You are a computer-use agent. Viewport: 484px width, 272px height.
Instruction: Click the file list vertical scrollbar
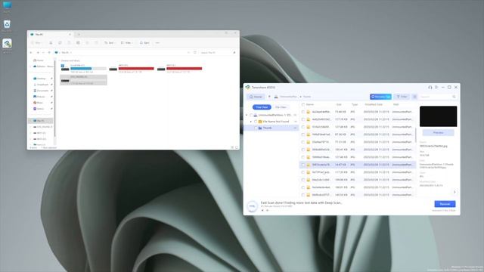tap(416, 135)
